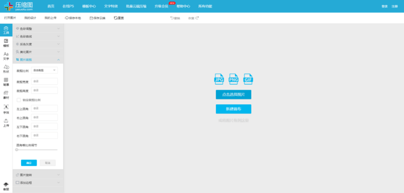Click the 新建画布 button

coord(233,109)
